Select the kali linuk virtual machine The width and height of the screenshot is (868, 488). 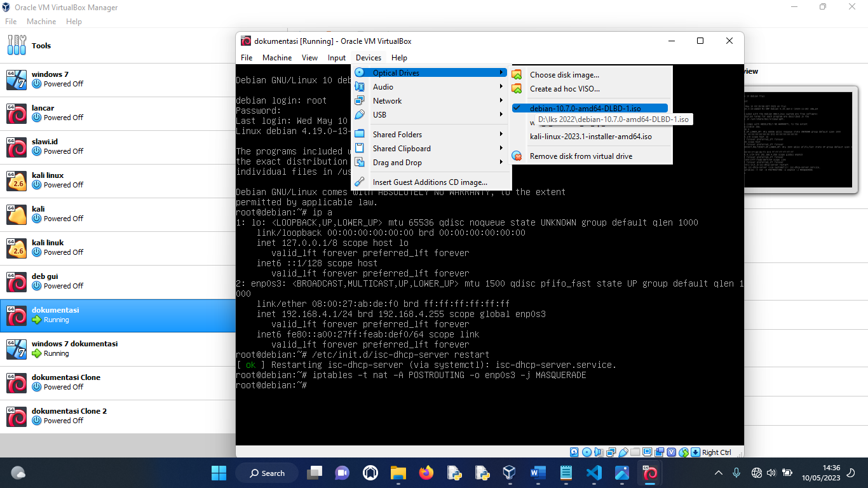[x=118, y=248]
